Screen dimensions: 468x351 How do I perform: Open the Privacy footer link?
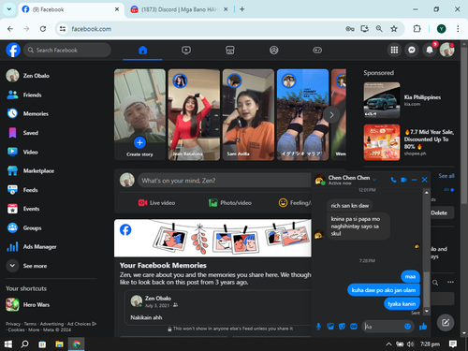click(13, 324)
